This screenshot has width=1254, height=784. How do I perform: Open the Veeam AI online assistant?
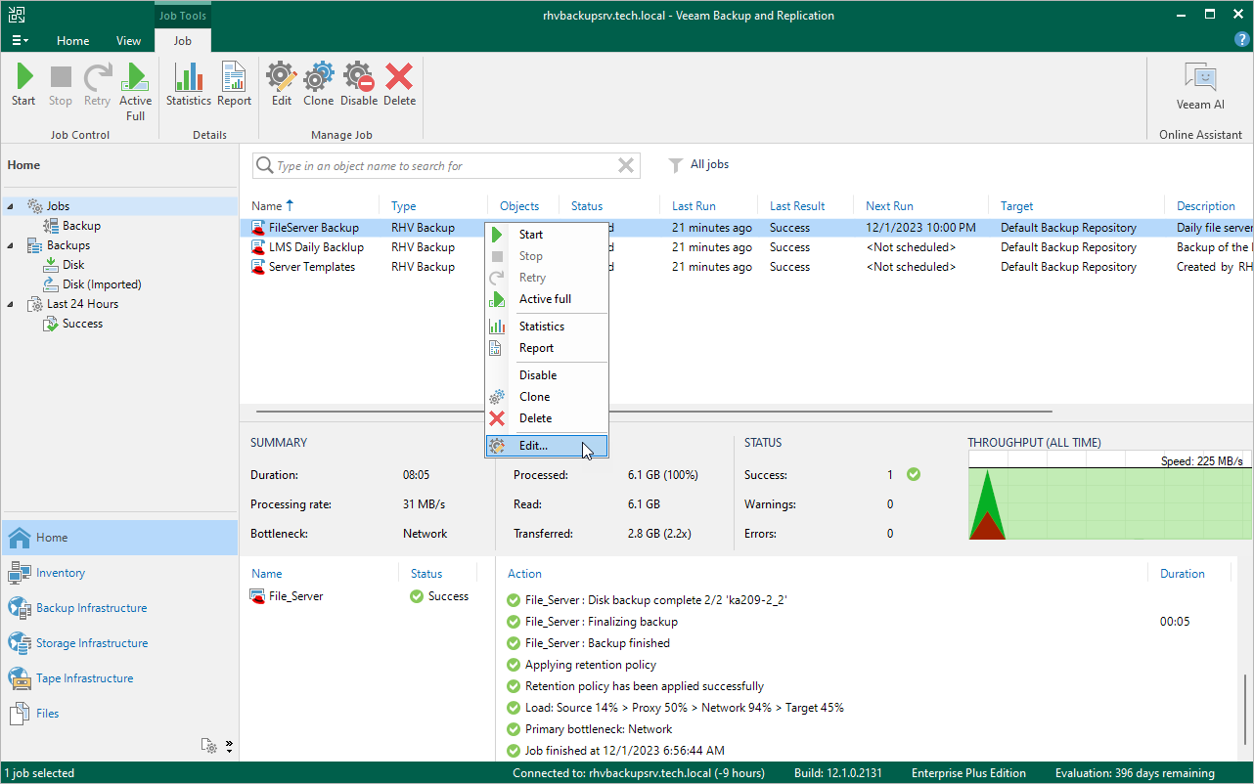coord(1200,86)
